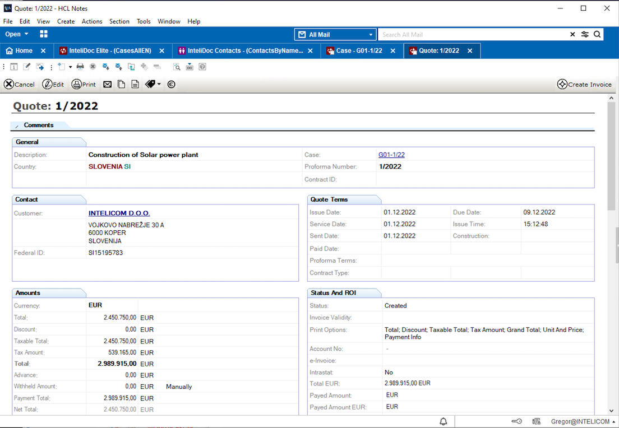Click the edit document pencil toolbar icon

pos(27,67)
